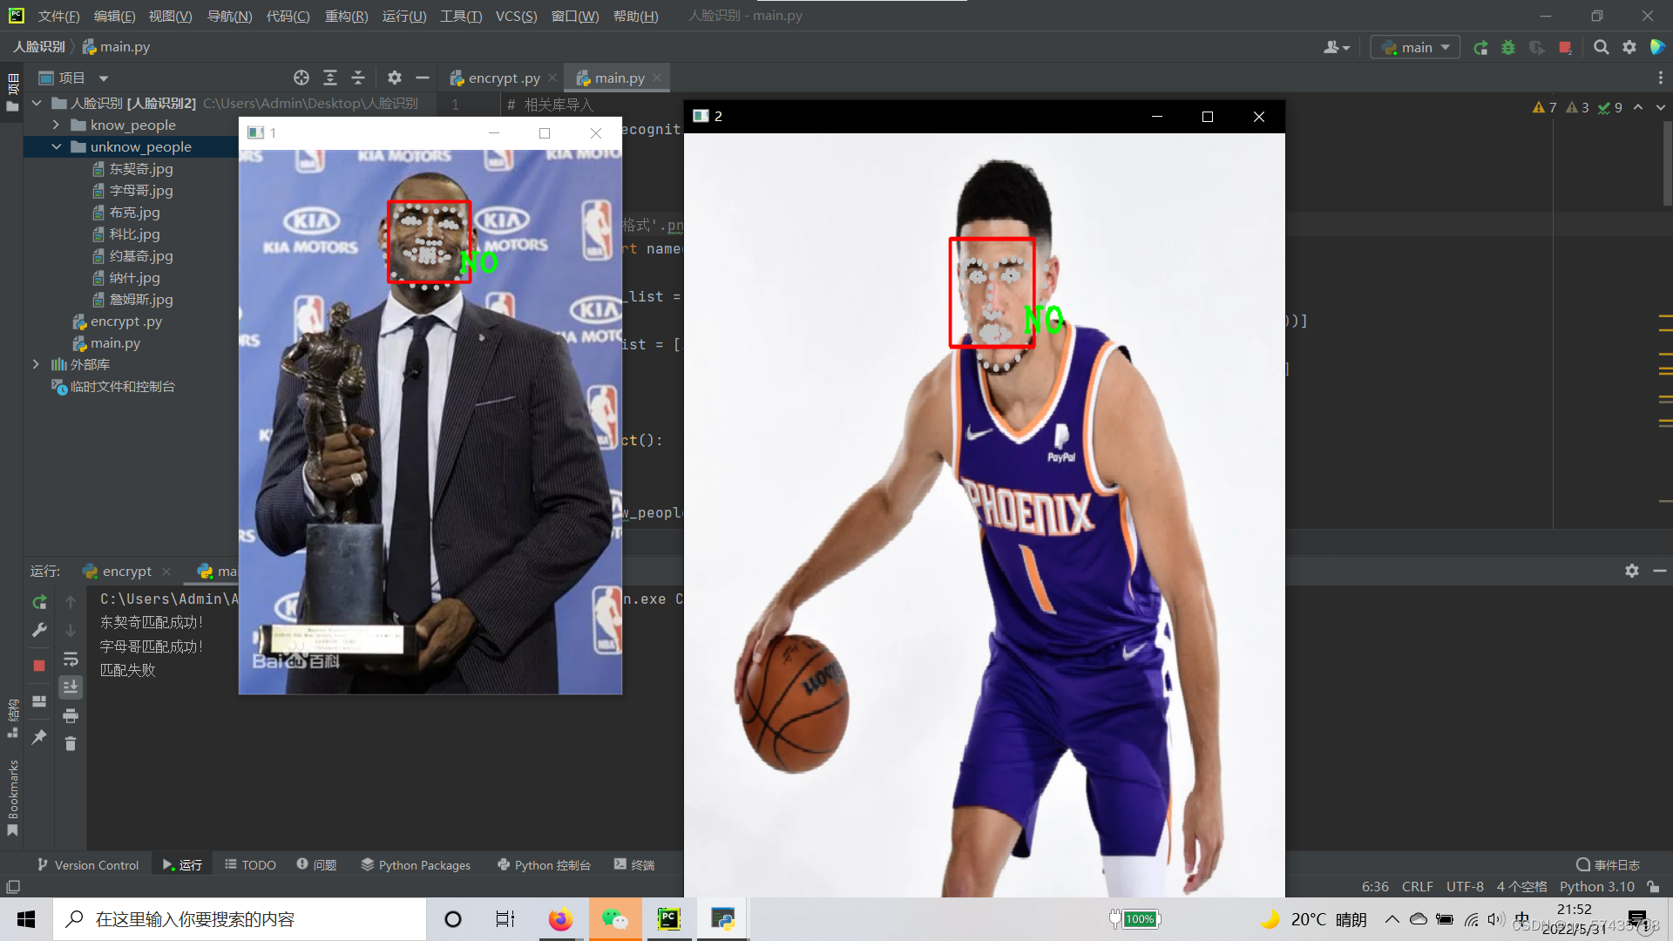Go to next highlighted error arrow
Screen dimensions: 1673x941
(x=1661, y=108)
